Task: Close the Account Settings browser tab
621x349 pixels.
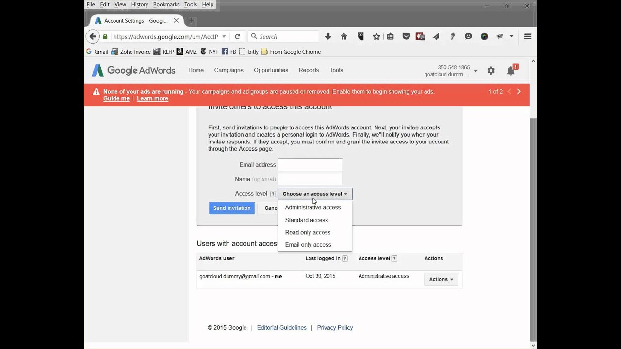Action: coord(176,21)
